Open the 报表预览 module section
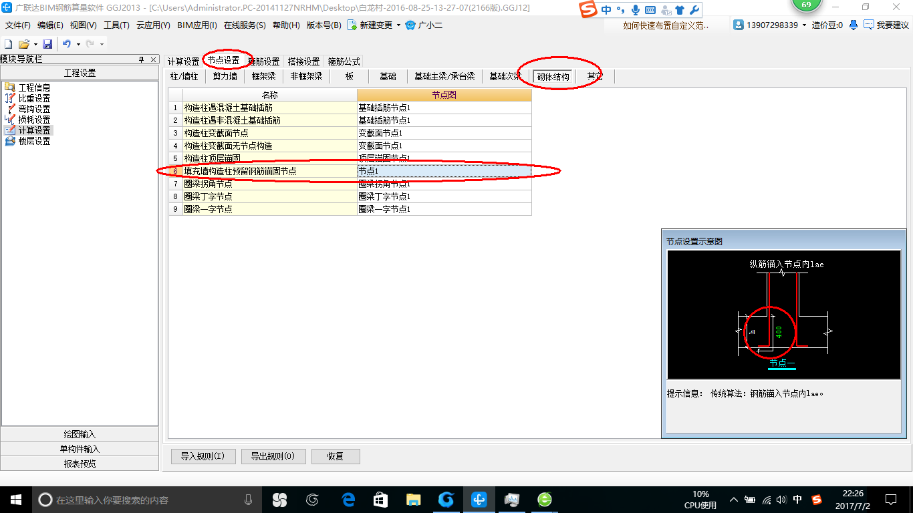913x513 pixels. coord(80,464)
